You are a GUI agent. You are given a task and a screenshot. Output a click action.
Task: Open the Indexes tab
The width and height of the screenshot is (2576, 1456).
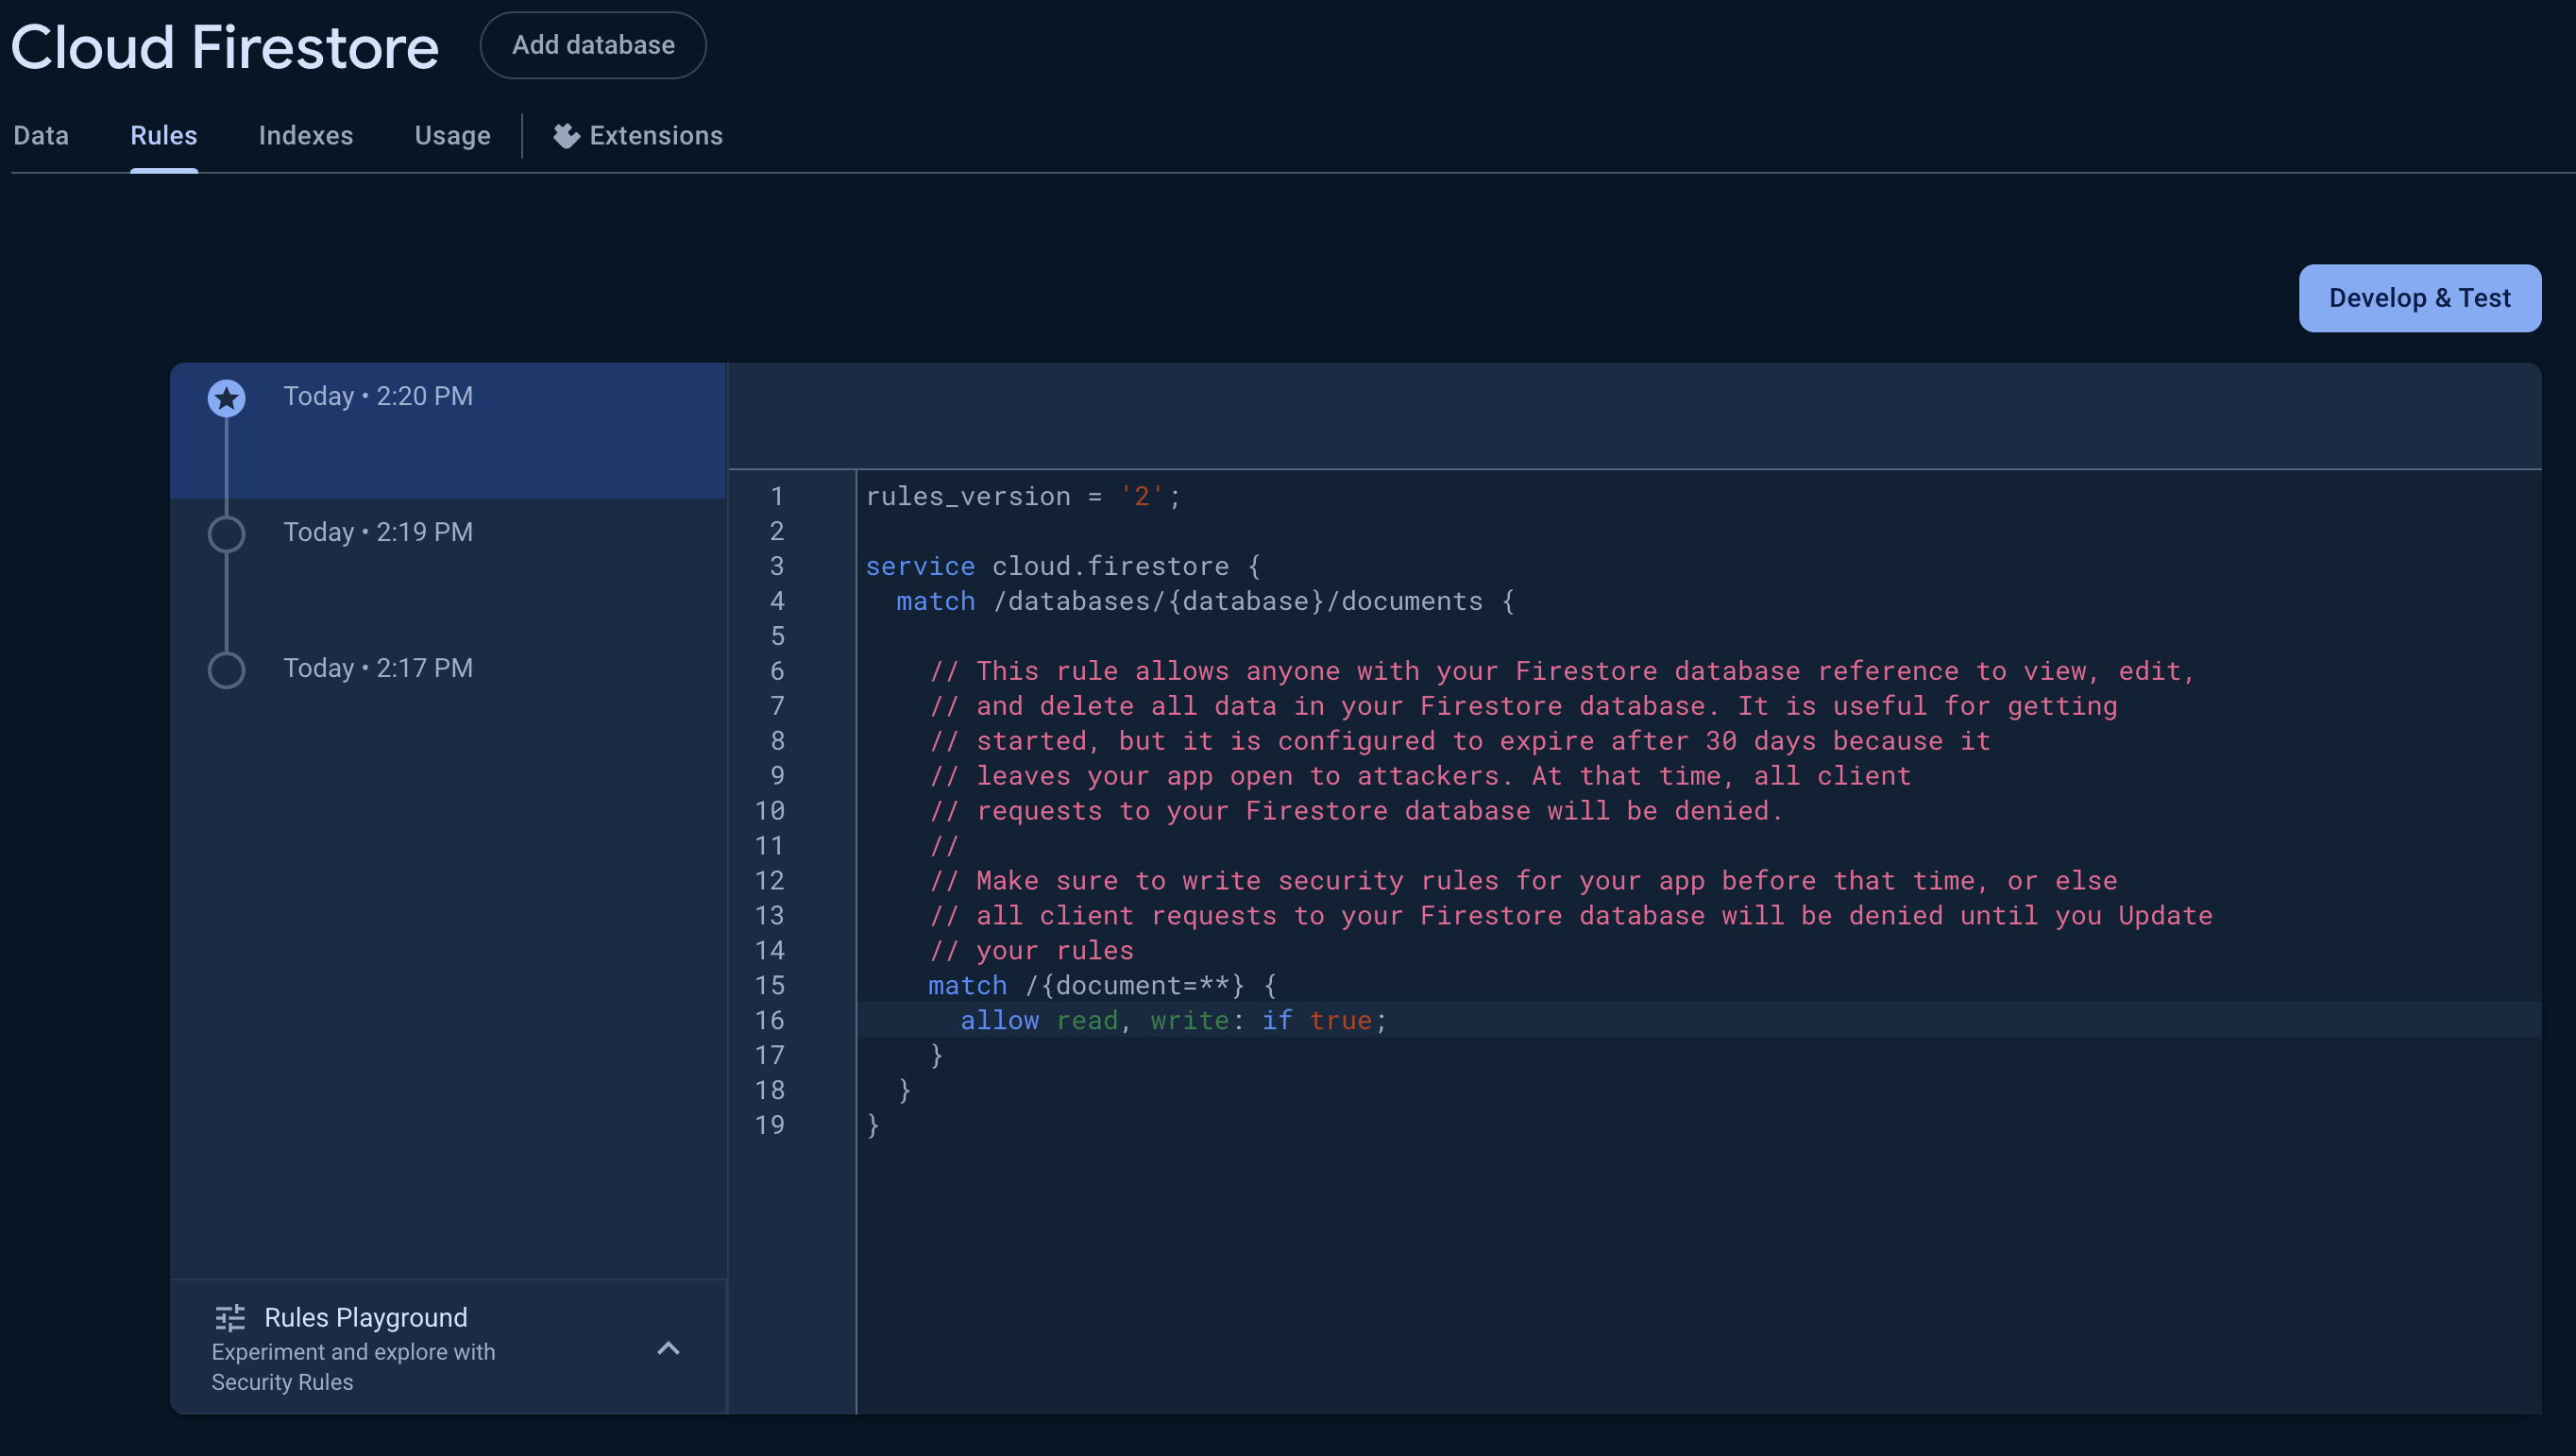(305, 136)
